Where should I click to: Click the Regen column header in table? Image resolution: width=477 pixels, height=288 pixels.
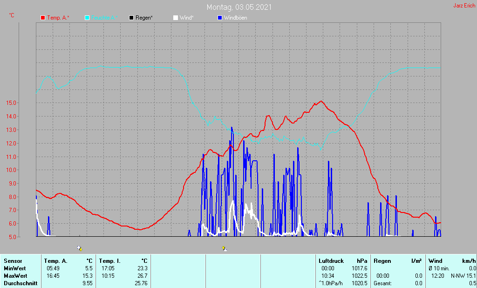point(382,261)
